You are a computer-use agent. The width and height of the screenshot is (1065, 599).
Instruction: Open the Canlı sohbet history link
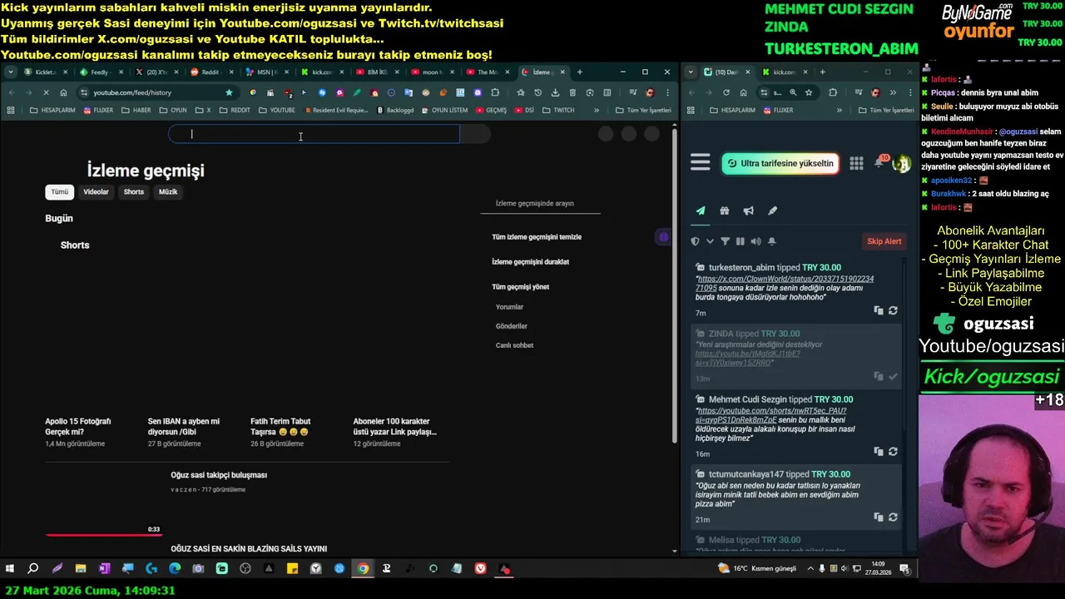514,345
